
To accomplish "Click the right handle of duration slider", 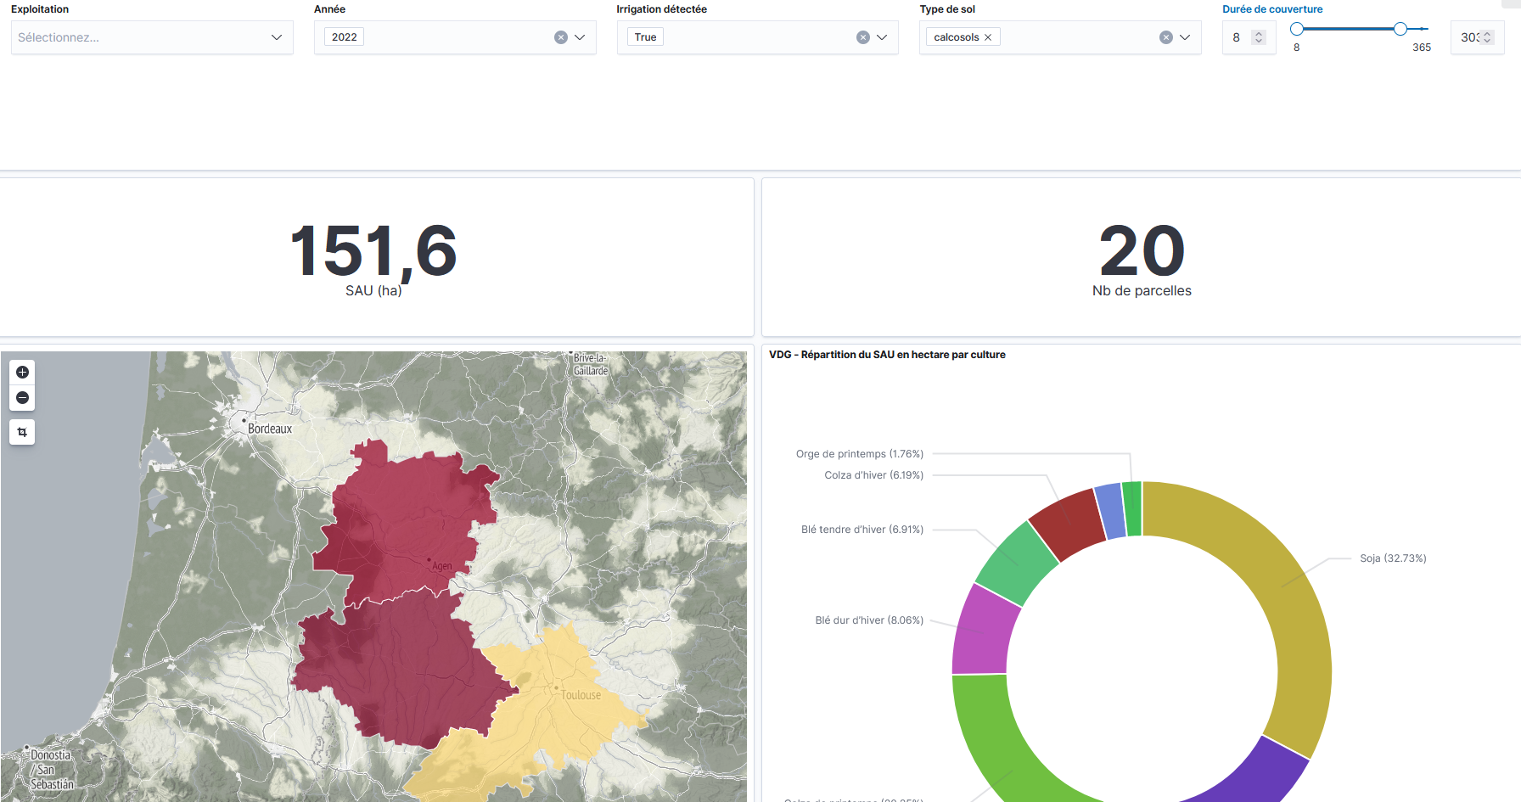I will (x=1400, y=29).
